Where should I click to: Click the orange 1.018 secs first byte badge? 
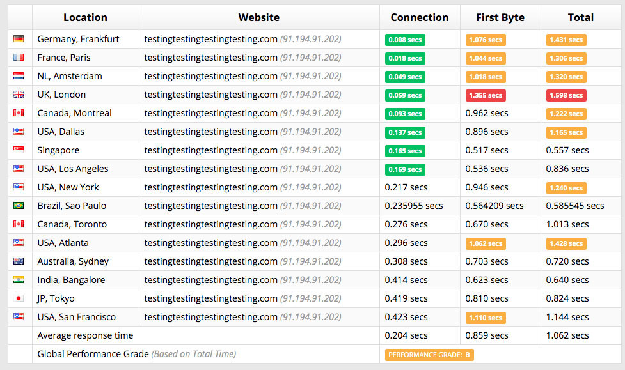[486, 77]
